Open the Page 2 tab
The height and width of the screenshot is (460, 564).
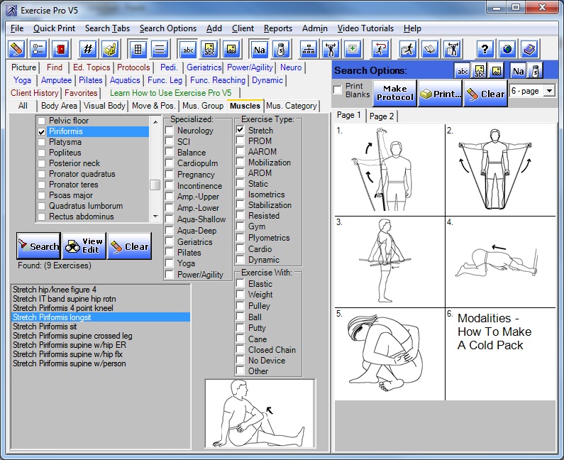pyautogui.click(x=382, y=116)
